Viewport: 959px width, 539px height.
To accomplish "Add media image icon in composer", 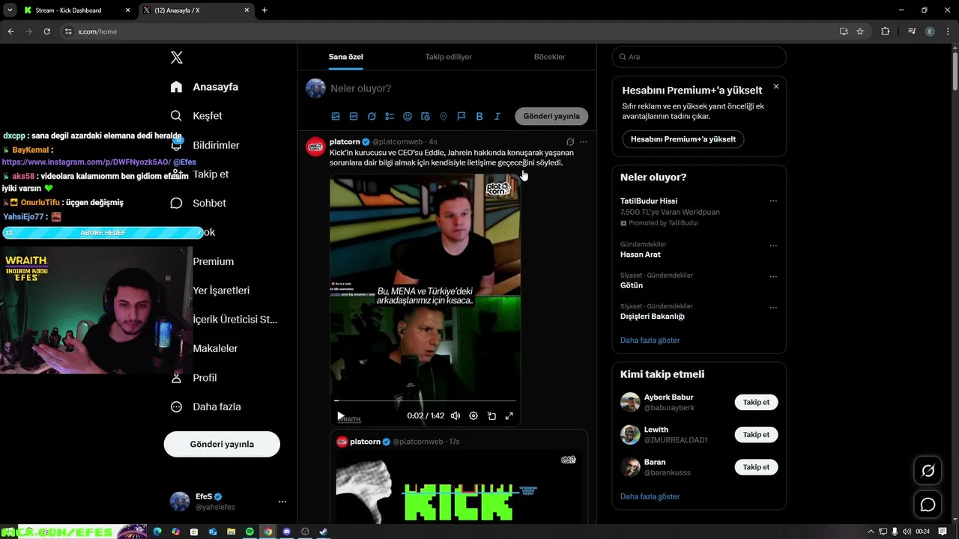I will coord(336,116).
